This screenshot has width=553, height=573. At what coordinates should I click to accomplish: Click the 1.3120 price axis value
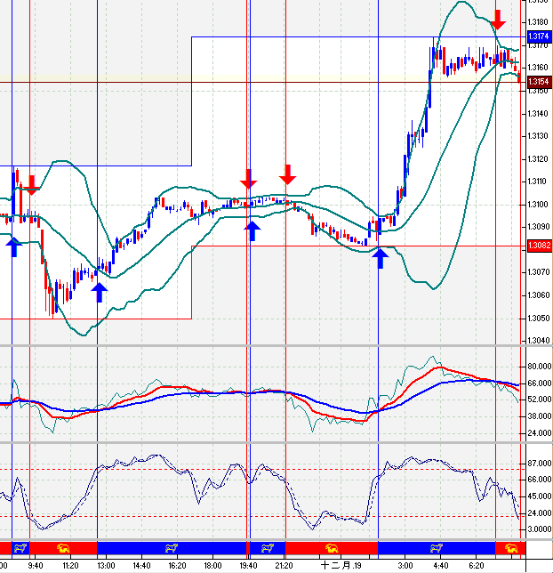pos(538,159)
